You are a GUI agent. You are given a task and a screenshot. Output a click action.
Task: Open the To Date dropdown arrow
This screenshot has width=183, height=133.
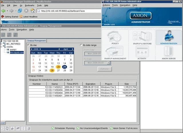pyautogui.click(x=108, y=63)
